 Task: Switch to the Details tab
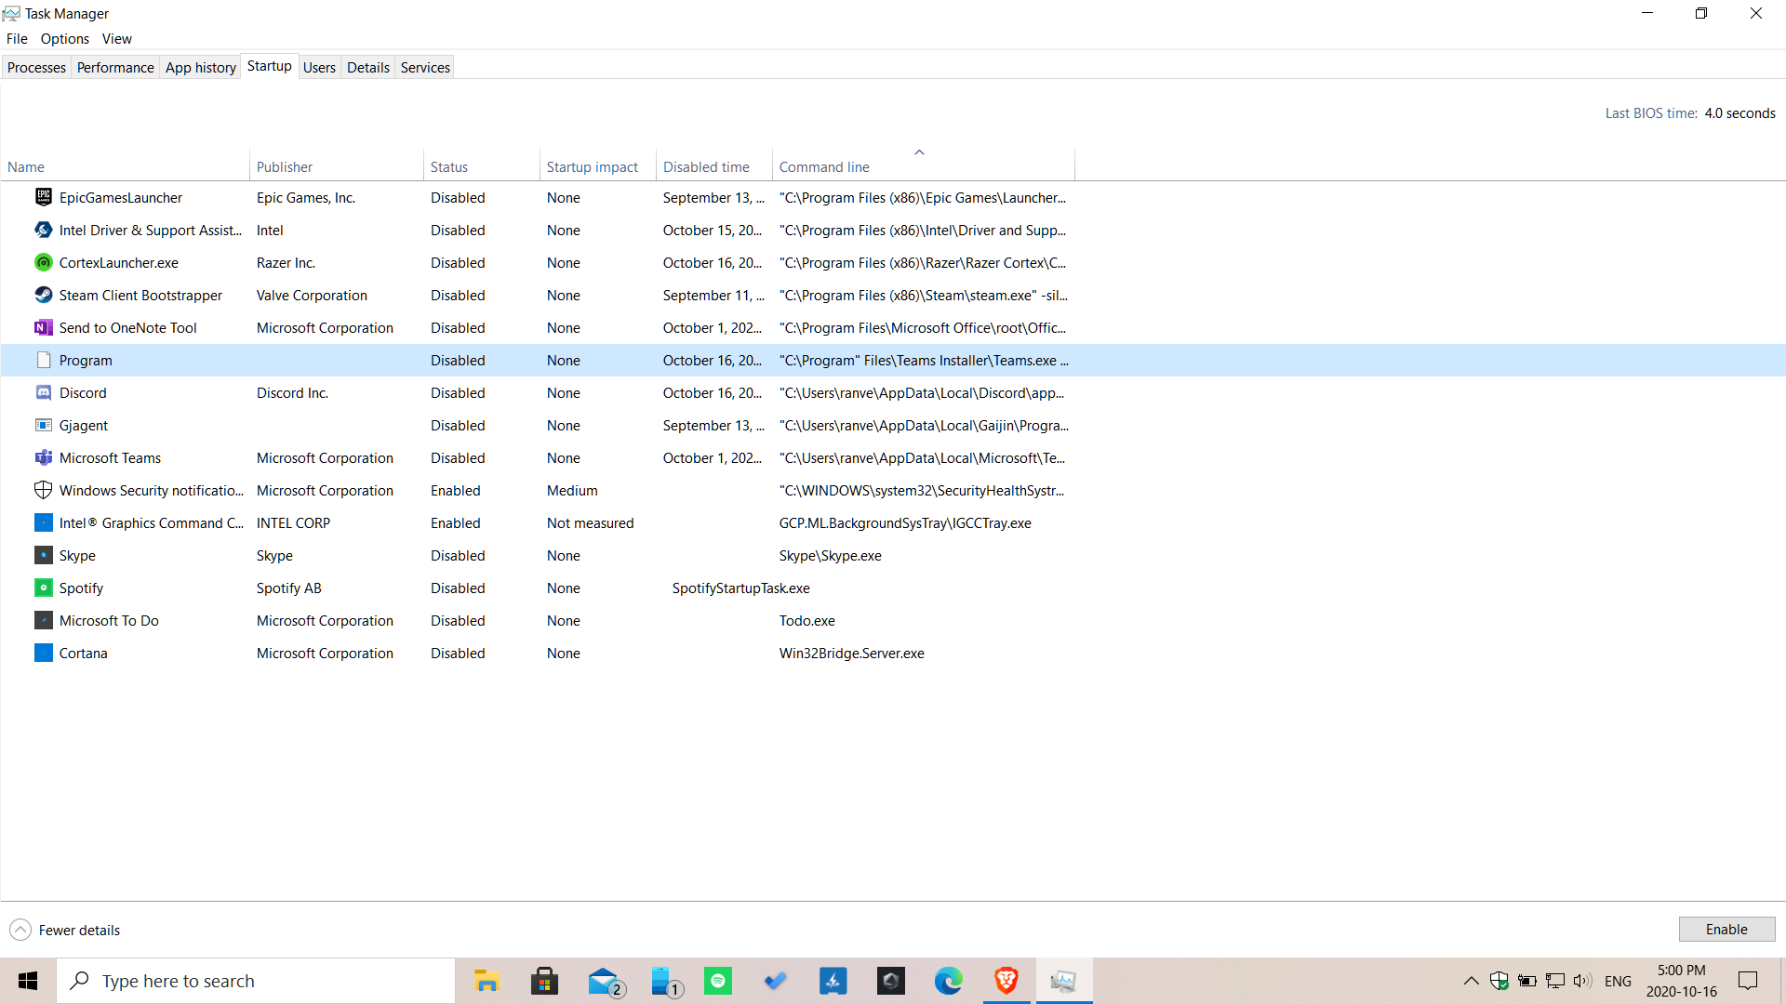click(x=368, y=67)
